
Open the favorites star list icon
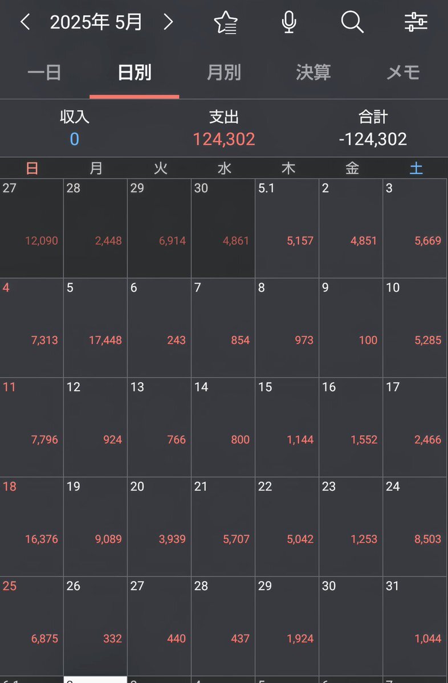click(226, 22)
